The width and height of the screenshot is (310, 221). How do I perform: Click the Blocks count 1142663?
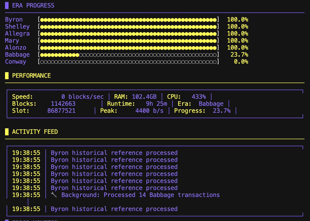(x=63, y=104)
